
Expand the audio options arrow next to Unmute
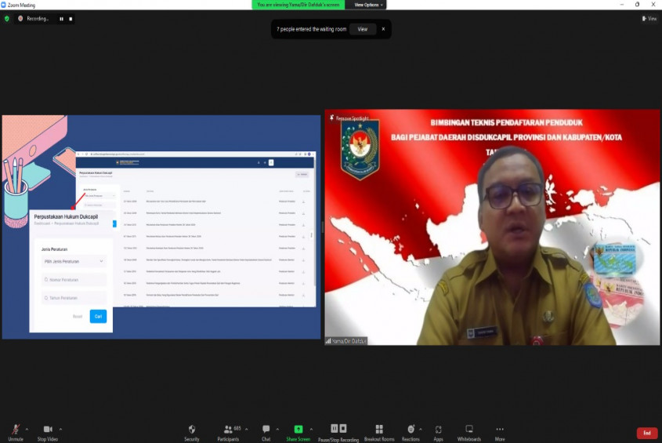[27, 429]
